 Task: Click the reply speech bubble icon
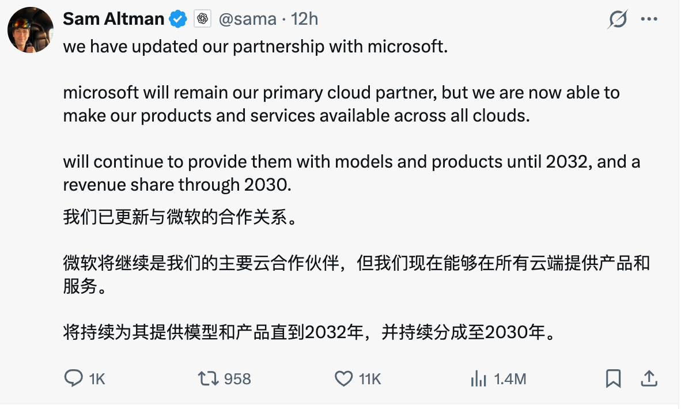tap(73, 378)
